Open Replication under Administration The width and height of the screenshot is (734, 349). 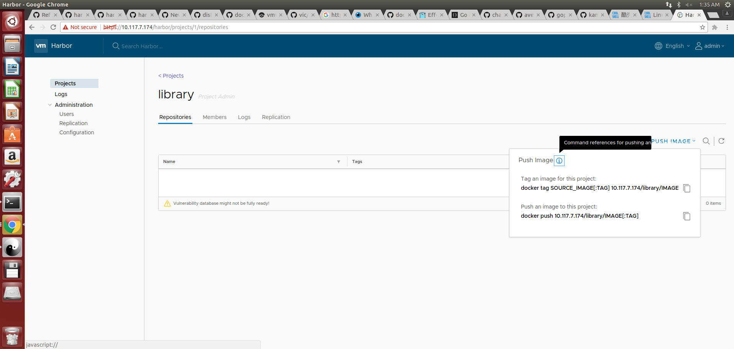coord(74,123)
